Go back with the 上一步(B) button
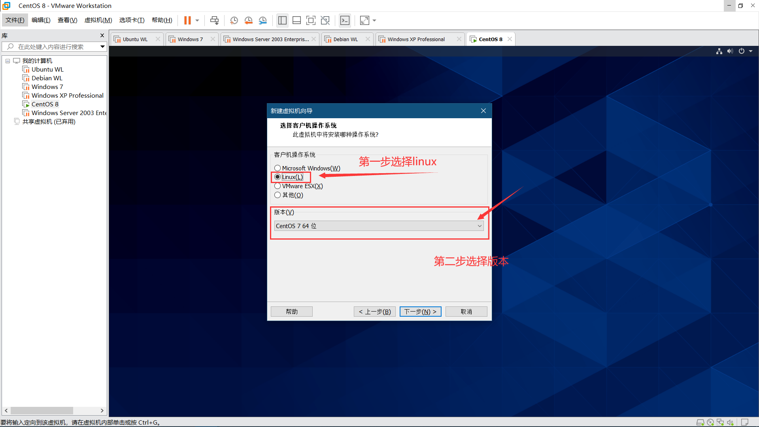Screen dimensions: 759x427 click(375, 312)
